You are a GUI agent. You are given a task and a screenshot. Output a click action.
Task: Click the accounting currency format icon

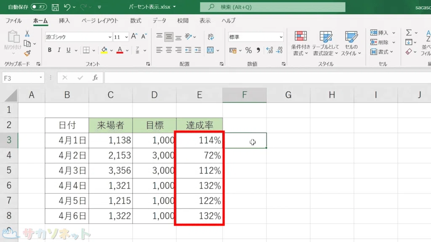tap(233, 50)
